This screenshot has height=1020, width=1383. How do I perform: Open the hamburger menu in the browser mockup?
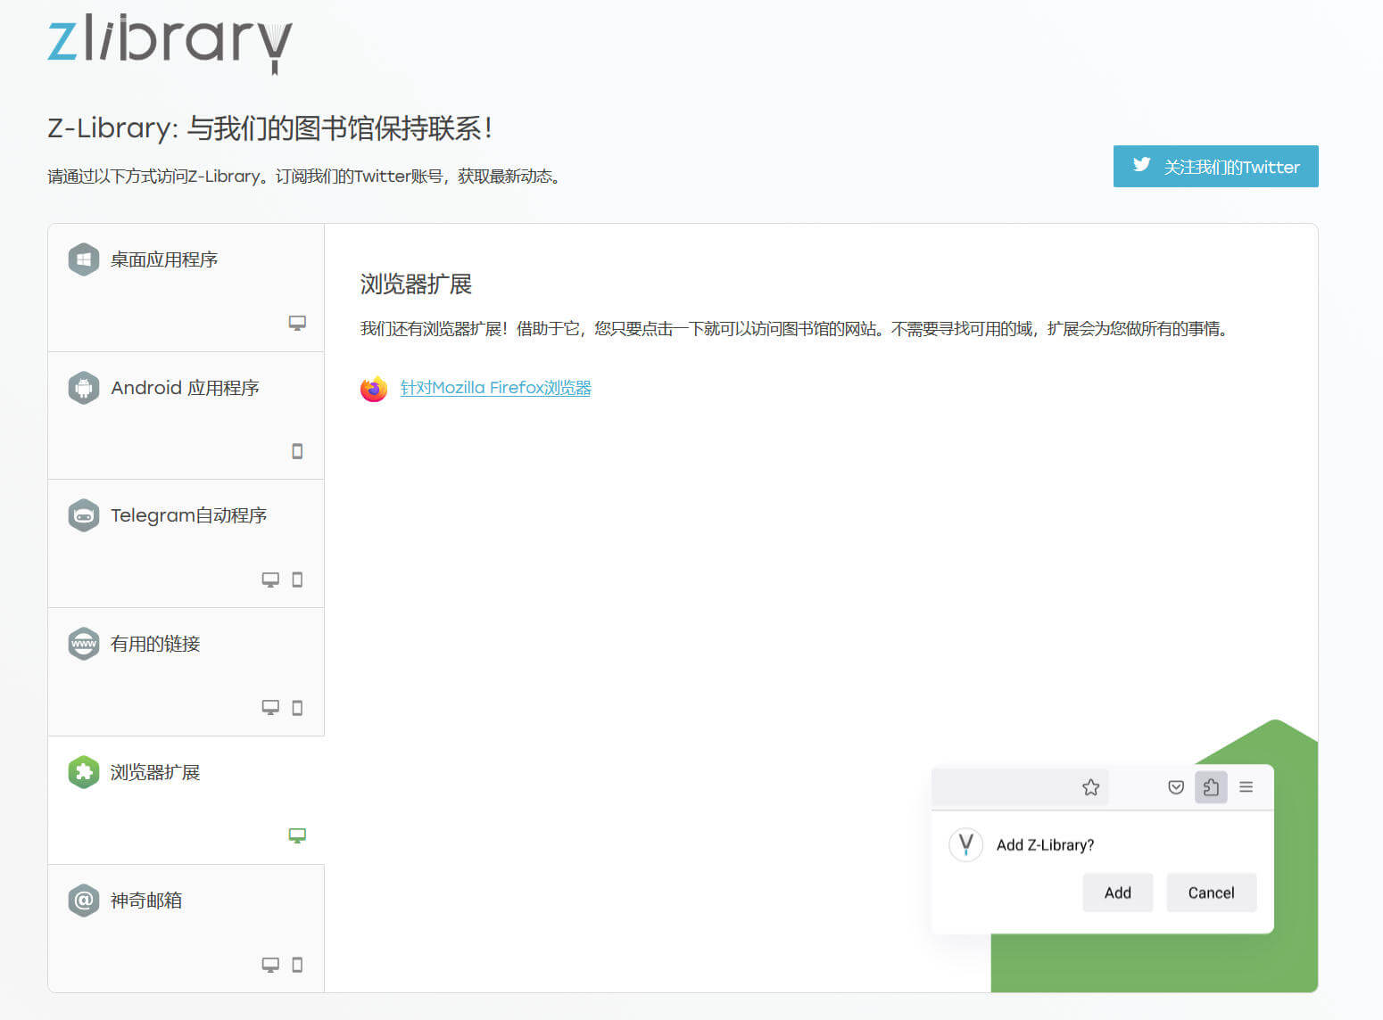tap(1246, 787)
